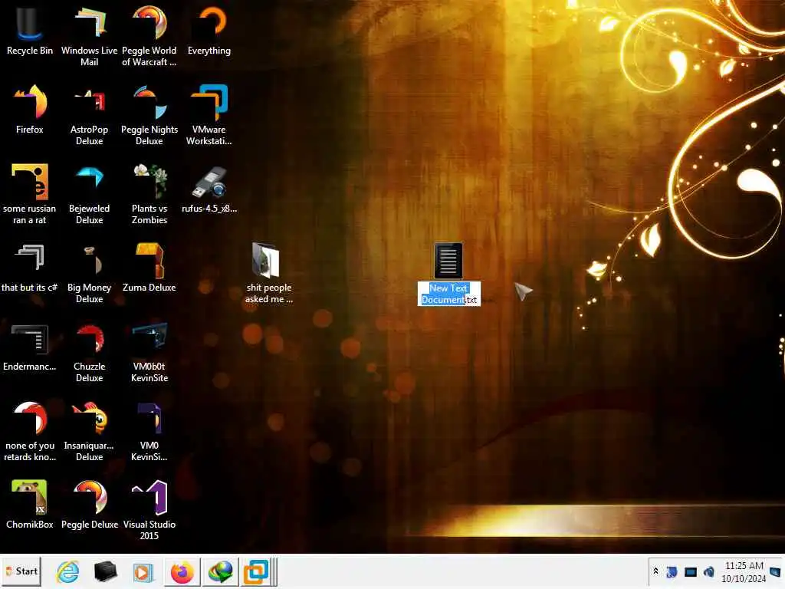Select the 'none of you' desktop icon
The image size is (785, 589).
pyautogui.click(x=30, y=431)
